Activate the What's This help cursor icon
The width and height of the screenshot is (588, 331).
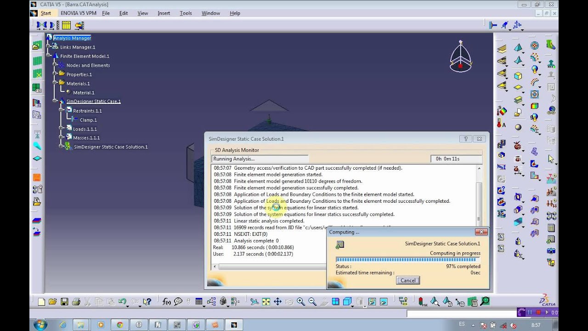point(147,302)
